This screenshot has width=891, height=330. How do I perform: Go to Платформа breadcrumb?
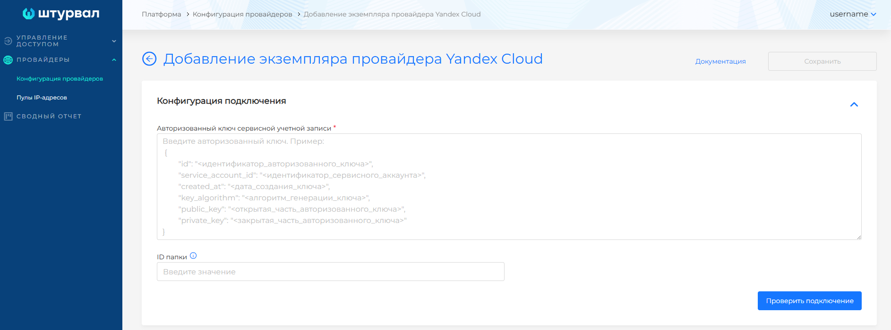(x=161, y=14)
